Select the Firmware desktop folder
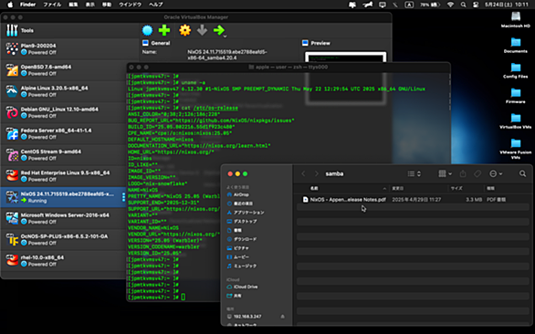This screenshot has height=334, width=535. [516, 96]
